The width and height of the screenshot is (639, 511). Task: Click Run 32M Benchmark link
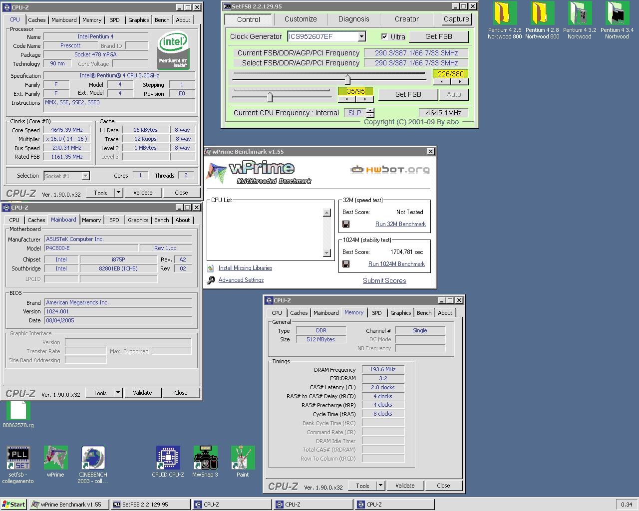400,224
